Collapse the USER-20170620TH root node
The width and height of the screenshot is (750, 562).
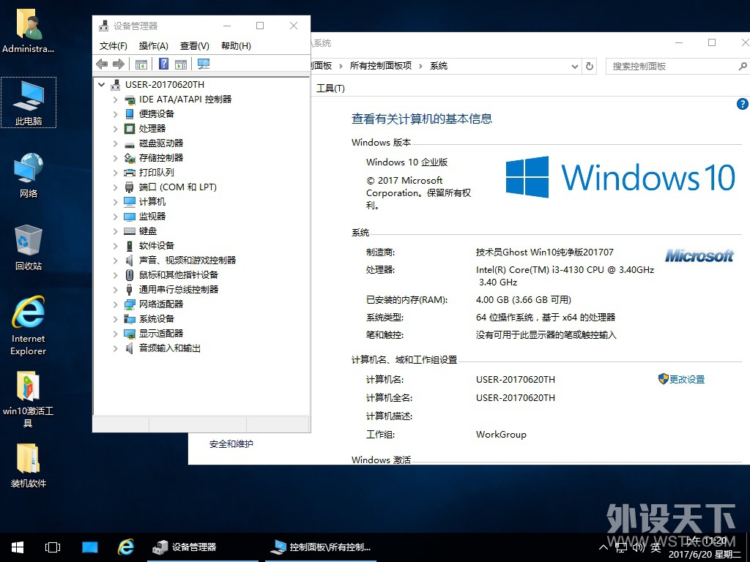tap(101, 85)
